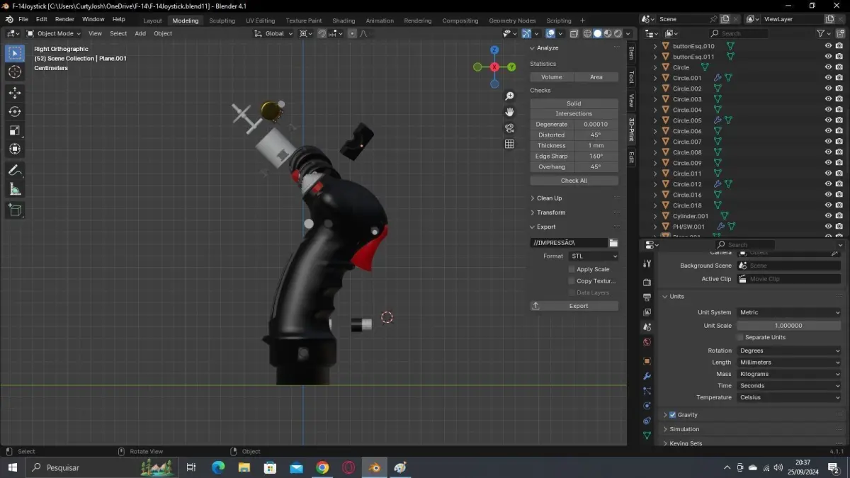Open the Length Millimeters dropdown
The image size is (850, 478).
click(x=789, y=362)
